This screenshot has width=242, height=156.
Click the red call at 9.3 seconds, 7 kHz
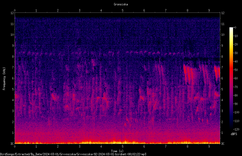pos(217,72)
